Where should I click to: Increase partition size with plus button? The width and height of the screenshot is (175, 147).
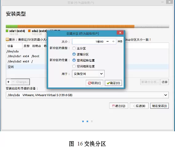click(113, 42)
